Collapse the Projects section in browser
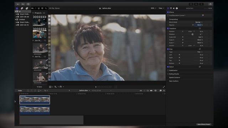This screenshot has height=128, width=228. tap(33, 13)
